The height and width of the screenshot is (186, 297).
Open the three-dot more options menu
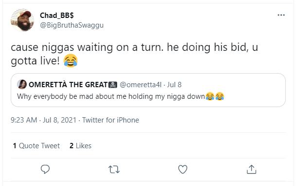click(281, 15)
